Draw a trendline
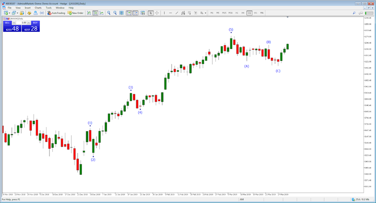Viewport: 376px width, 203px height. tap(177, 13)
